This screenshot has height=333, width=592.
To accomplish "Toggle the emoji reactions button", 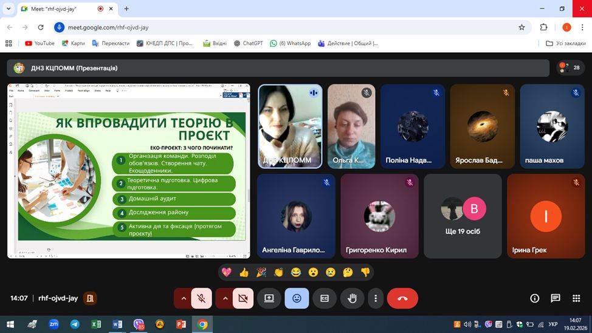I will [297, 298].
